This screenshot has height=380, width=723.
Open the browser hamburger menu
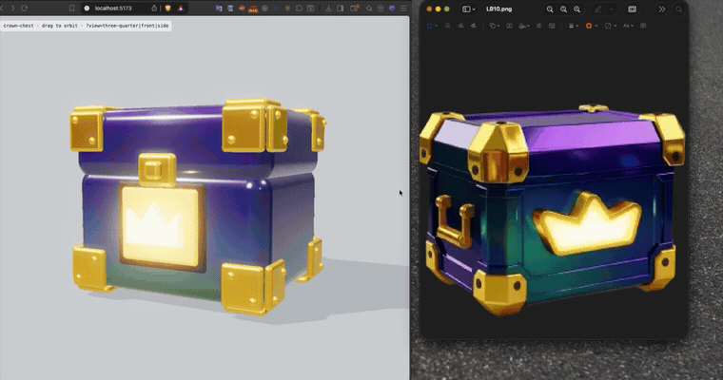(x=403, y=9)
